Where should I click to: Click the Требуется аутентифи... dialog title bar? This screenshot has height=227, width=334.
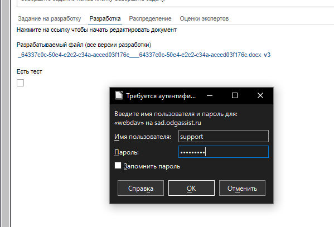161,96
